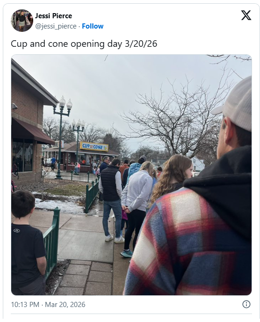The width and height of the screenshot is (260, 322).
Task: Click the street lamp in the photo
Action: 61,137
